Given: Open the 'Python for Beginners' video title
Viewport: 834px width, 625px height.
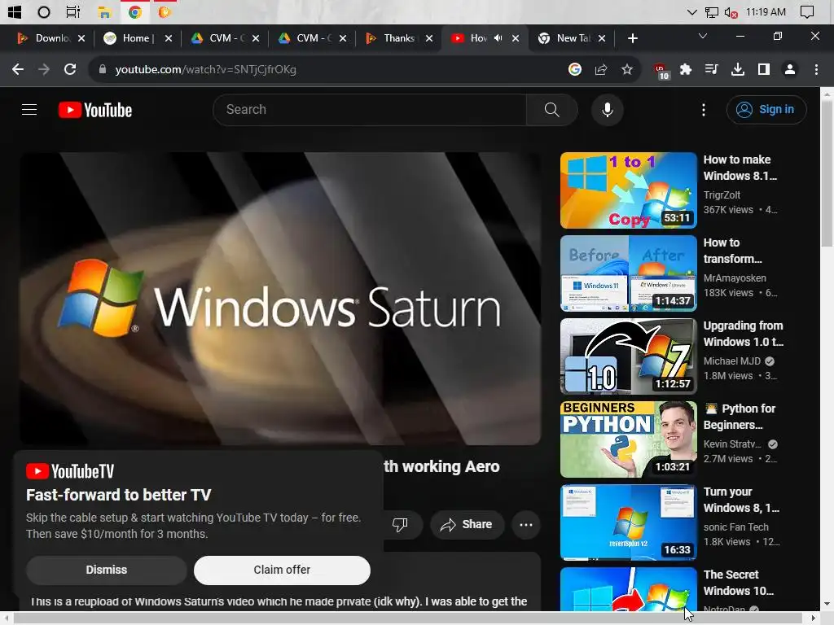Looking at the screenshot, I should click(x=740, y=417).
